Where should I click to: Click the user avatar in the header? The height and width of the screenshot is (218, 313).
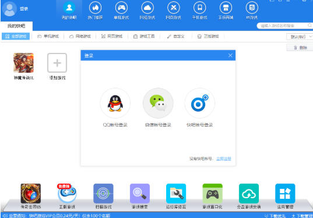tap(9, 9)
